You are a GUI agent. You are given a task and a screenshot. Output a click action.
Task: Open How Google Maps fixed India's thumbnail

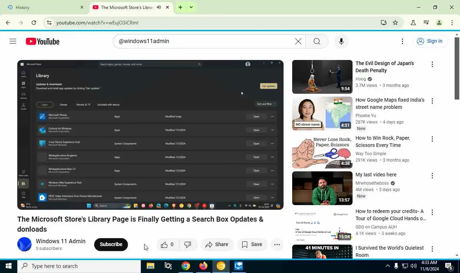(322, 114)
